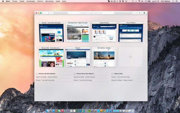Screen dimensions: 180x113
Task: Open the Pplware Kids favorite thumbnail
Action: 51,57
